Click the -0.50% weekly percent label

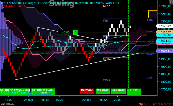[149, 20]
